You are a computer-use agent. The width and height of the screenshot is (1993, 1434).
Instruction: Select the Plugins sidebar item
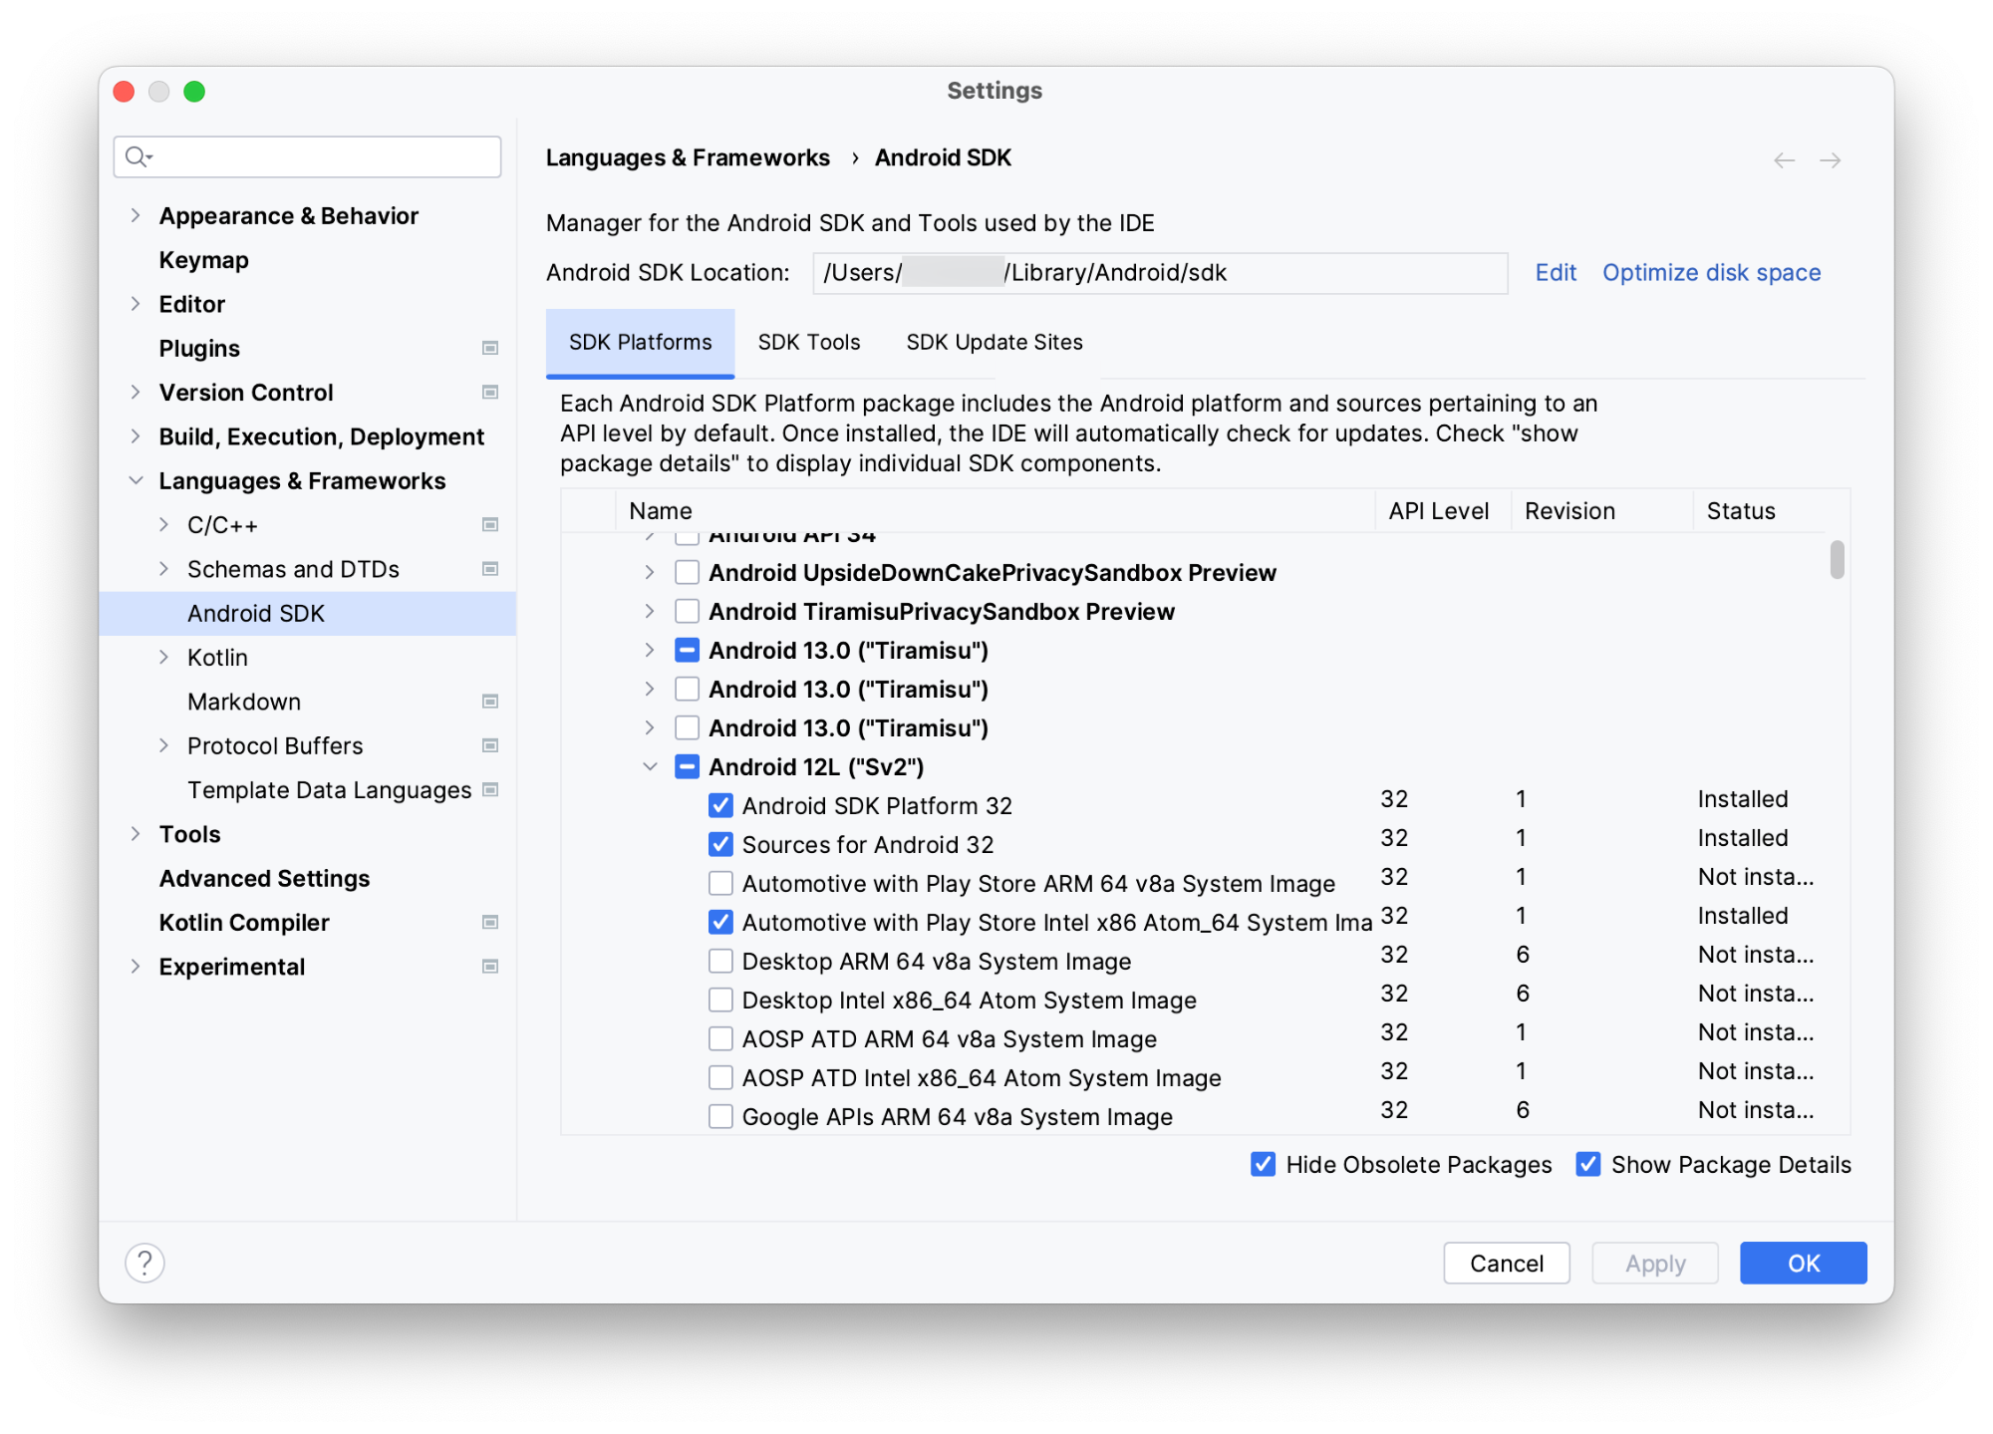pyautogui.click(x=196, y=347)
